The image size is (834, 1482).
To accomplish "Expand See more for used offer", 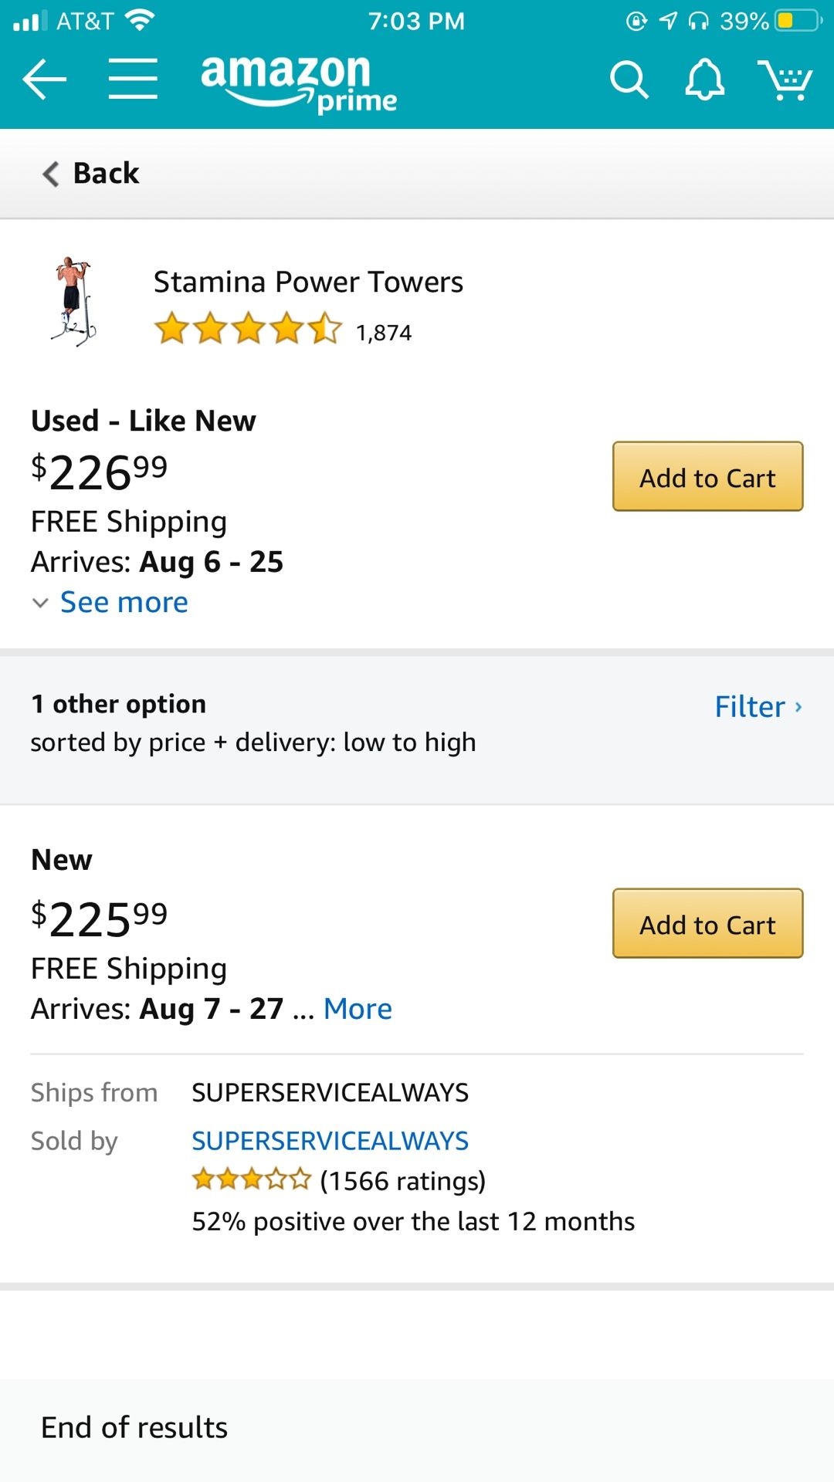I will [x=124, y=603].
